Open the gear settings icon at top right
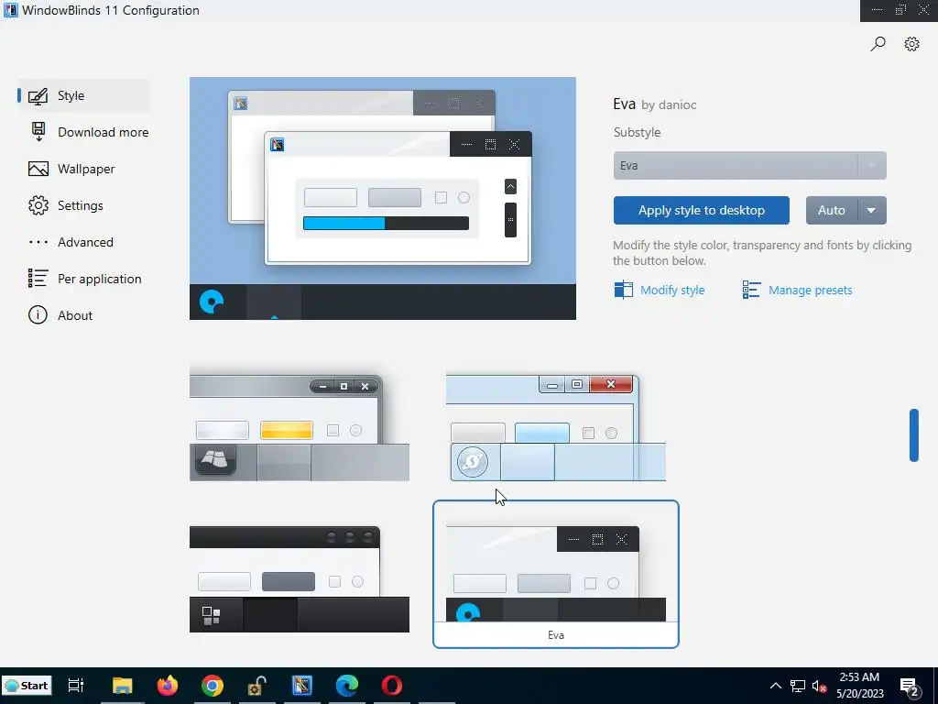Image resolution: width=938 pixels, height=704 pixels. pos(911,44)
